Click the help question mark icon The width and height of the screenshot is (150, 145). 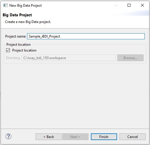[x=8, y=136]
